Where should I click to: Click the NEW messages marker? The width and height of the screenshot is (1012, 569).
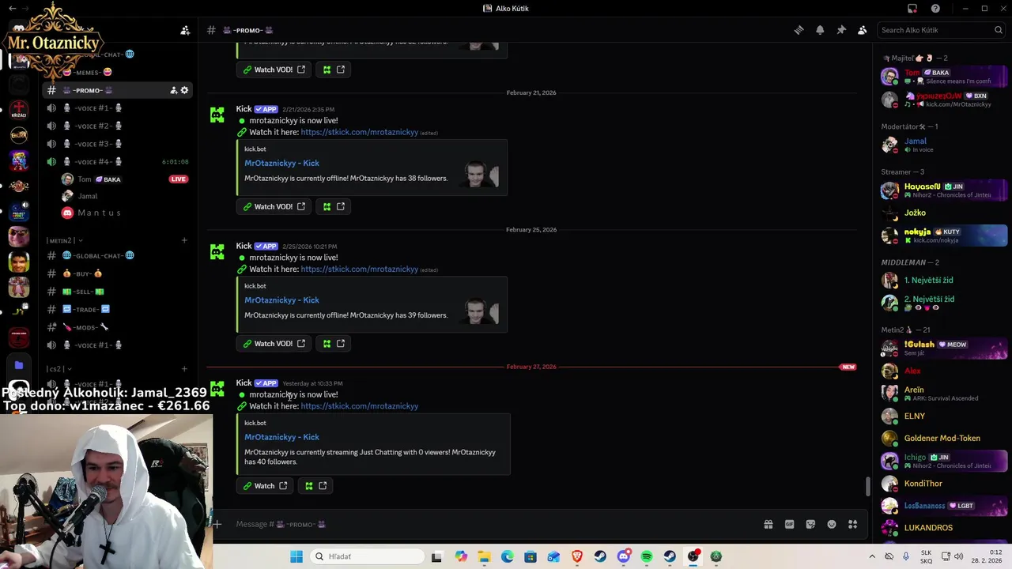(x=848, y=367)
